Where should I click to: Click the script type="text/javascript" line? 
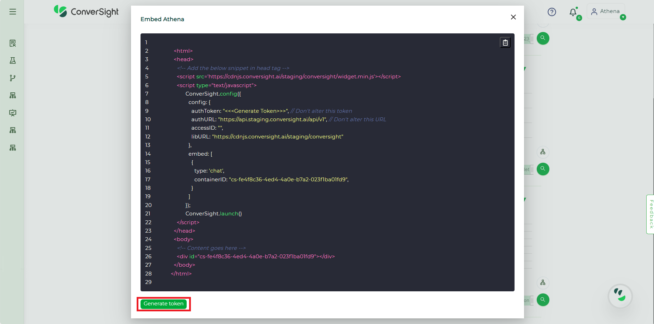tap(217, 85)
